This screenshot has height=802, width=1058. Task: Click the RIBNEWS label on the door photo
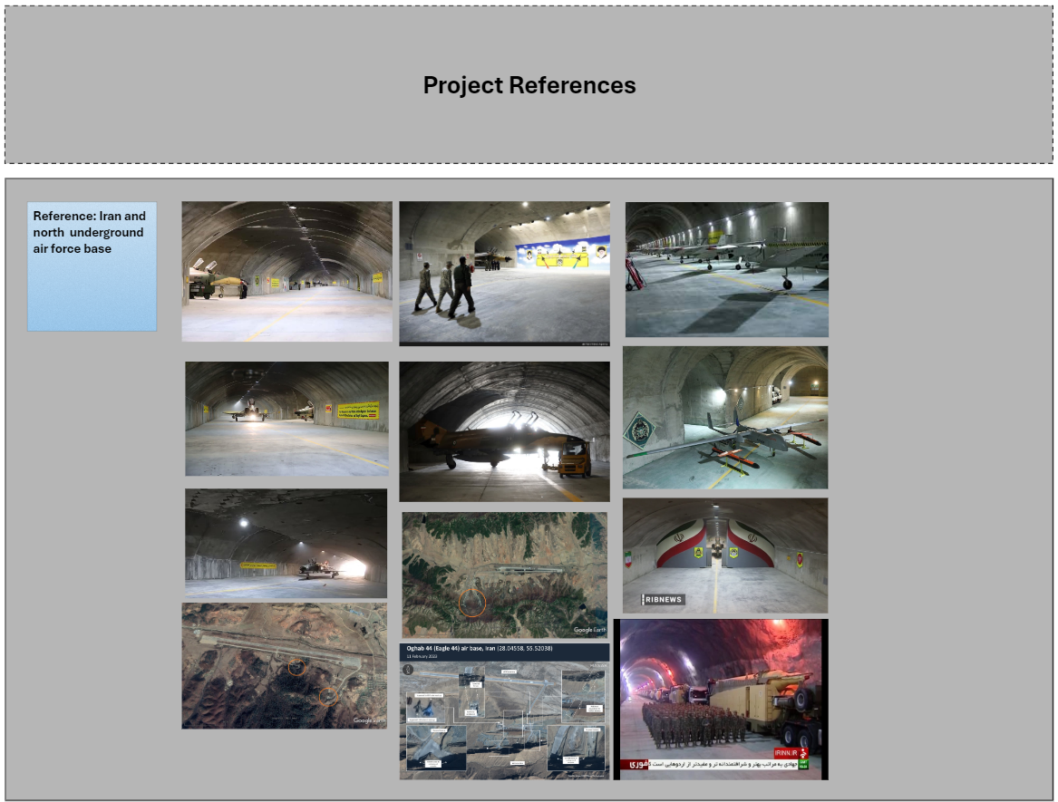(663, 599)
